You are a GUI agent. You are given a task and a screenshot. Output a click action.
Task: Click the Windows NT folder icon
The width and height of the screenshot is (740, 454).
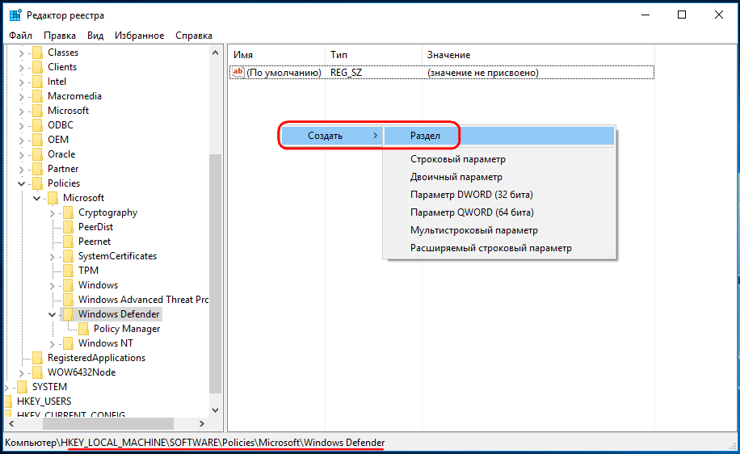[x=69, y=343]
